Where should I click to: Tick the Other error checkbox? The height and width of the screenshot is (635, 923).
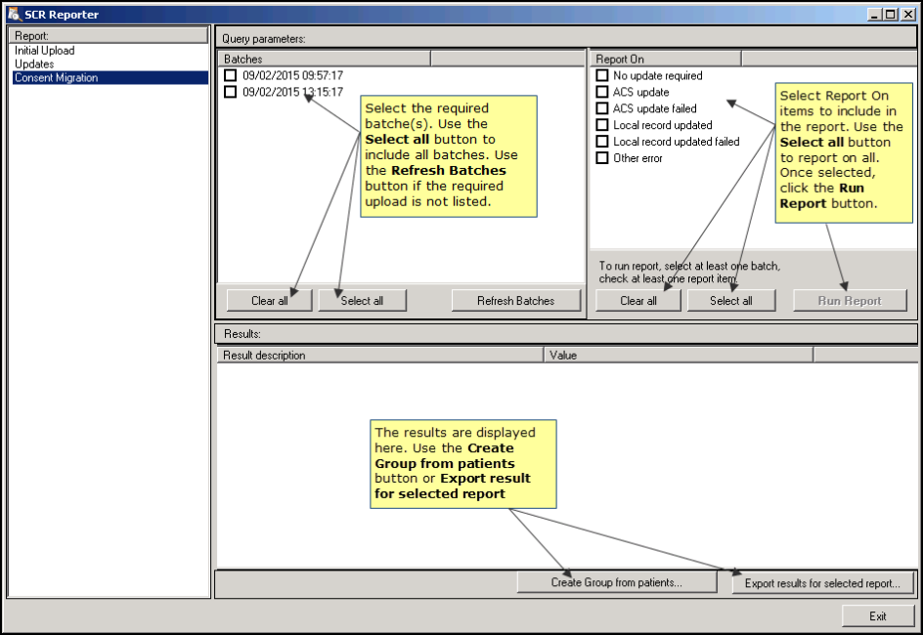pyautogui.click(x=602, y=158)
